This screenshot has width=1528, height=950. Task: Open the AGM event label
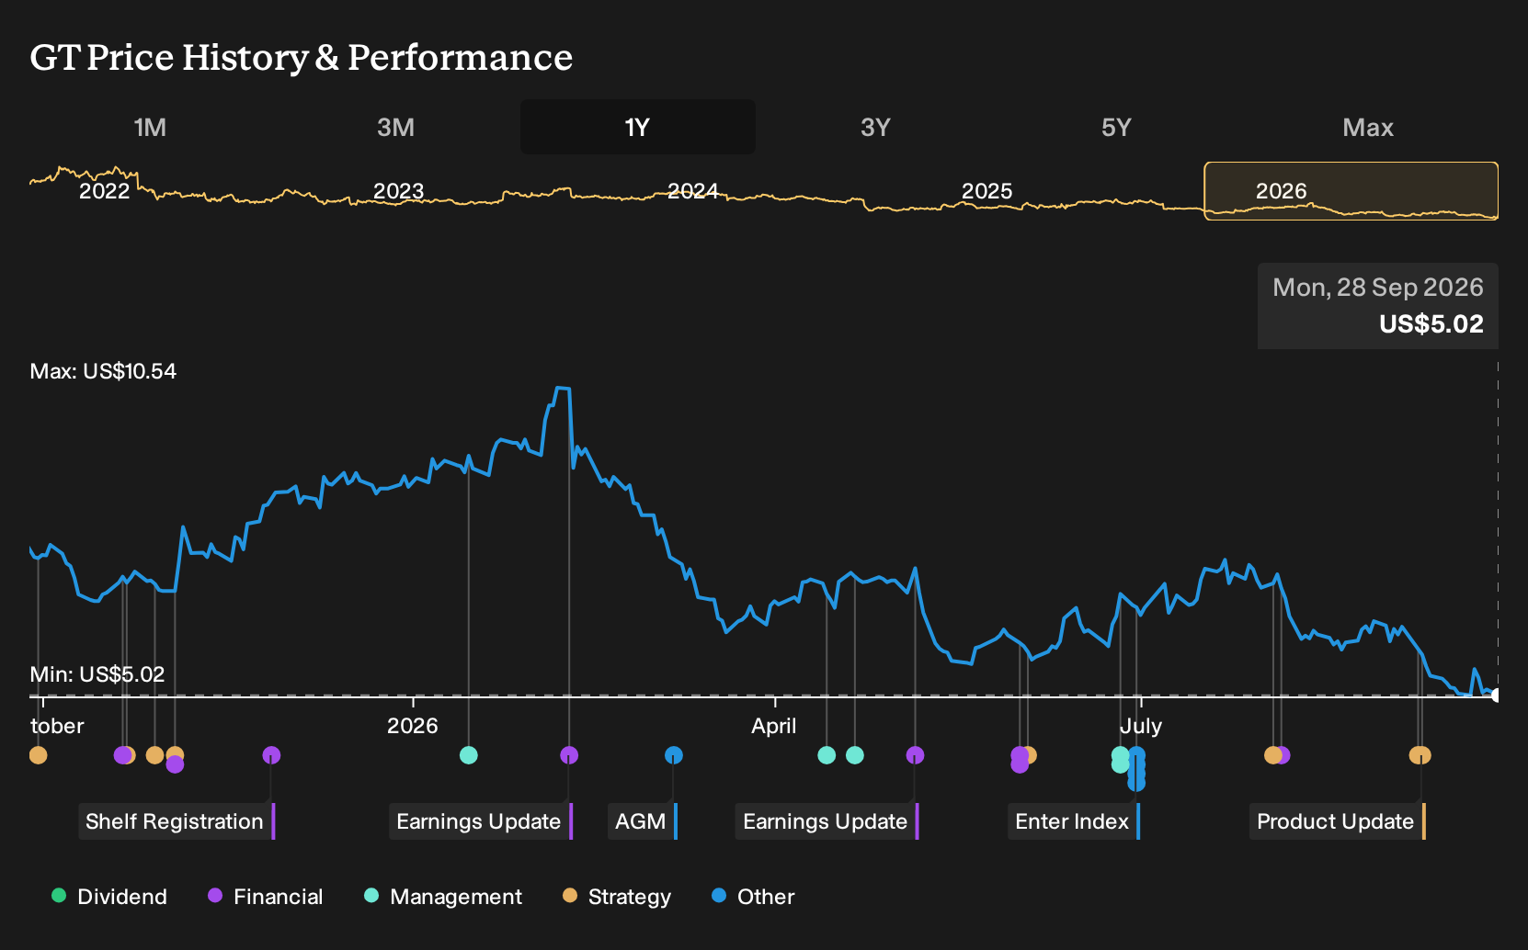pos(642,821)
